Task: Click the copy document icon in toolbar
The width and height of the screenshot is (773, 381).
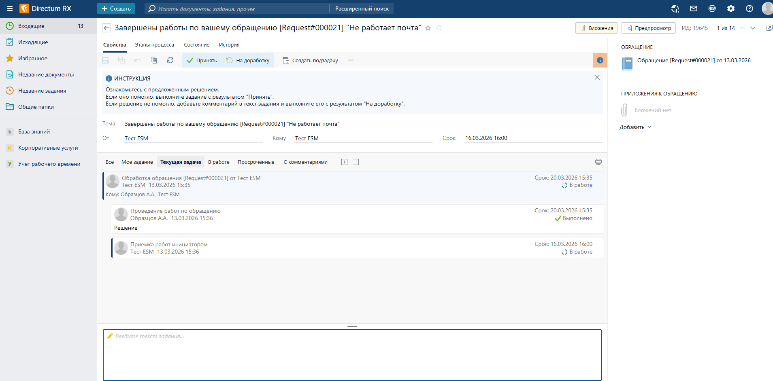Action: coord(154,60)
